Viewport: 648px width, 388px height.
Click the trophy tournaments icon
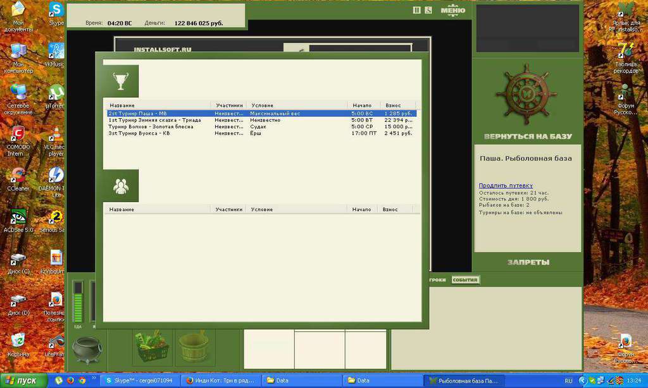point(121,82)
